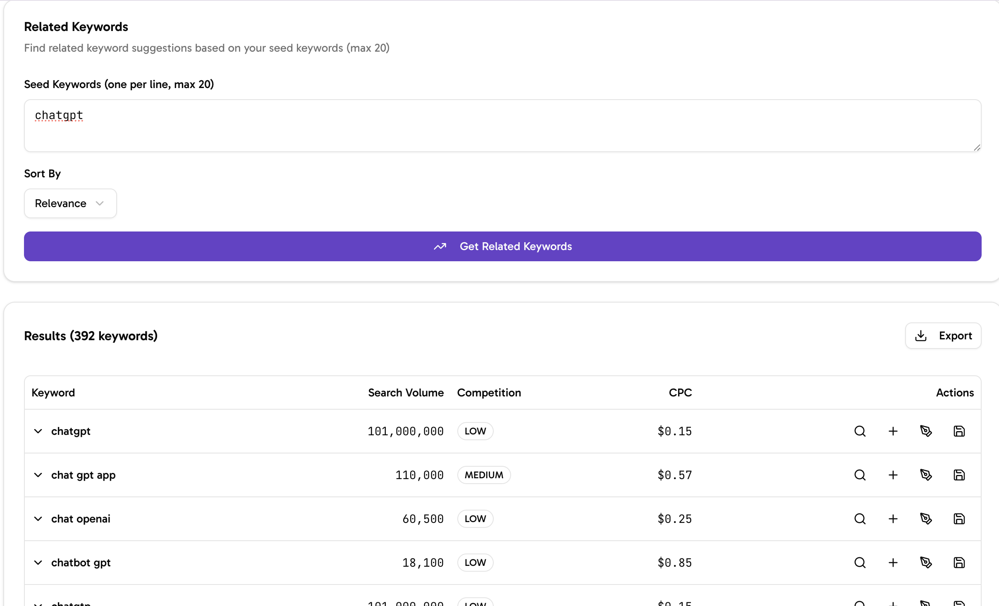Save chatbot gpt using the disk icon

[x=959, y=563]
